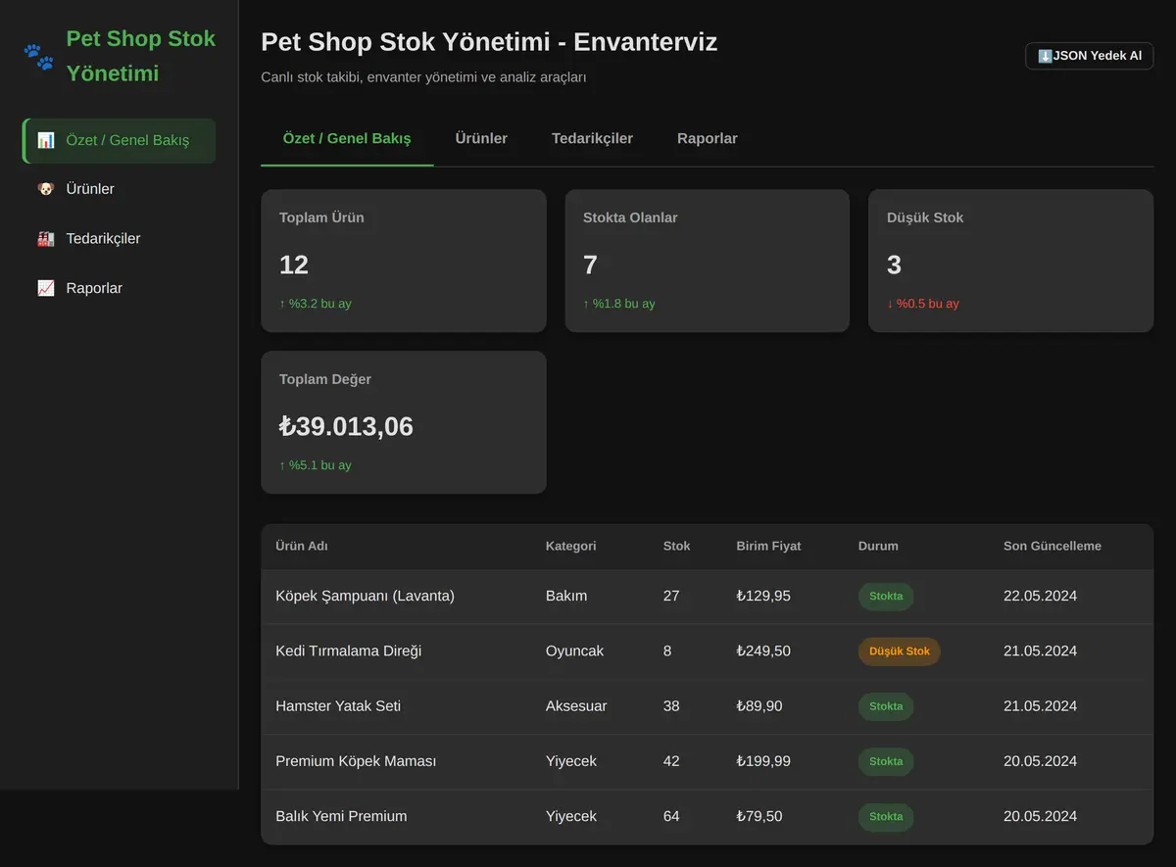Image resolution: width=1176 pixels, height=867 pixels.
Task: Click the ↑ %5.1 bu ay indicator
Action: point(316,465)
